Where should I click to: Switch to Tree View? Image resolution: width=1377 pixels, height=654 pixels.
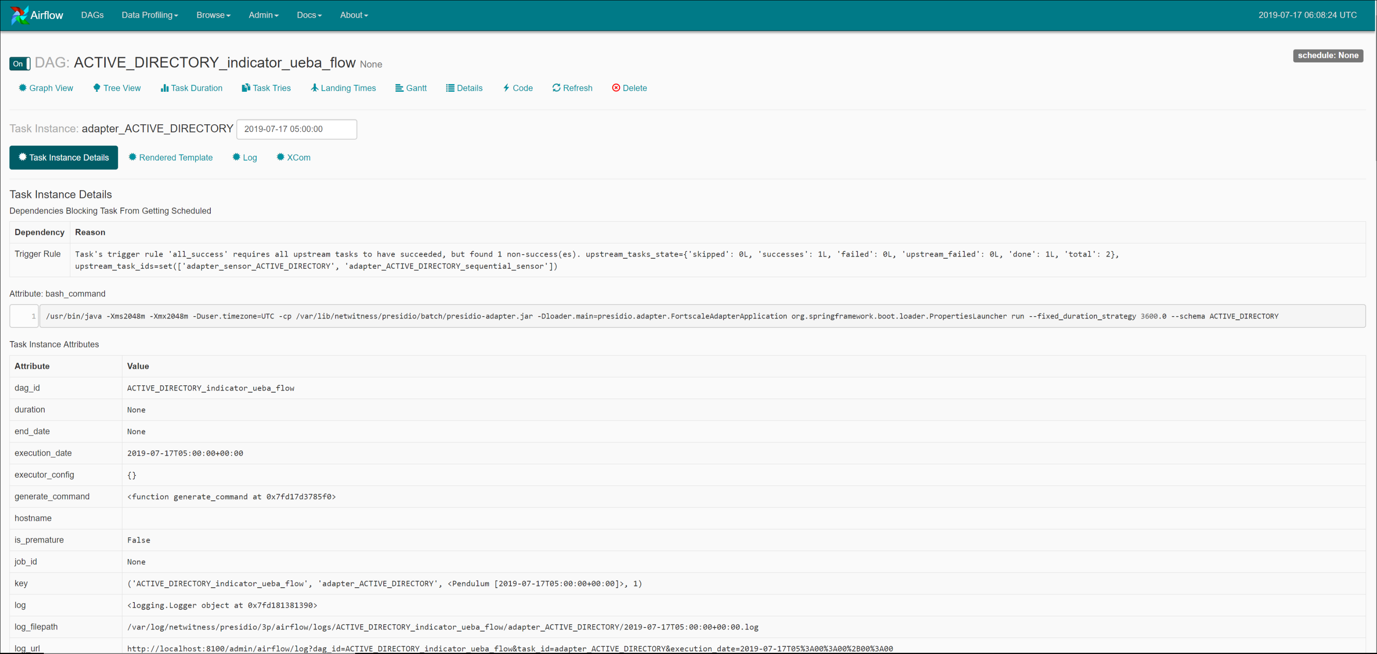117,88
